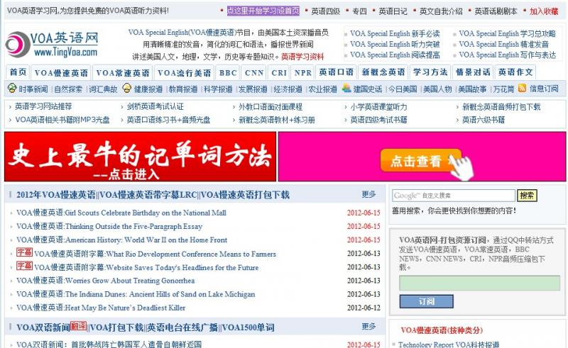This screenshot has width=568, height=348.
Task: Open Technology Report VOA科技报道 link
Action: (x=449, y=344)
